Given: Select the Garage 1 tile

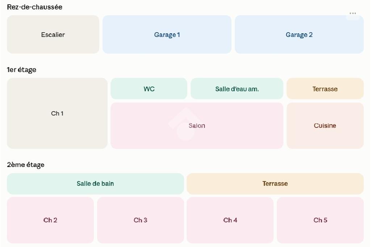Looking at the screenshot, I should (167, 34).
